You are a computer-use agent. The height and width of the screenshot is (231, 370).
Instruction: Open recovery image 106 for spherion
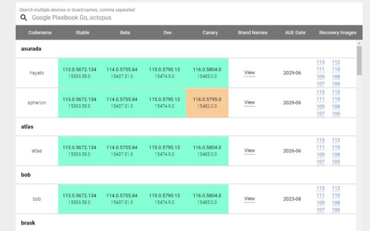tap(336, 114)
